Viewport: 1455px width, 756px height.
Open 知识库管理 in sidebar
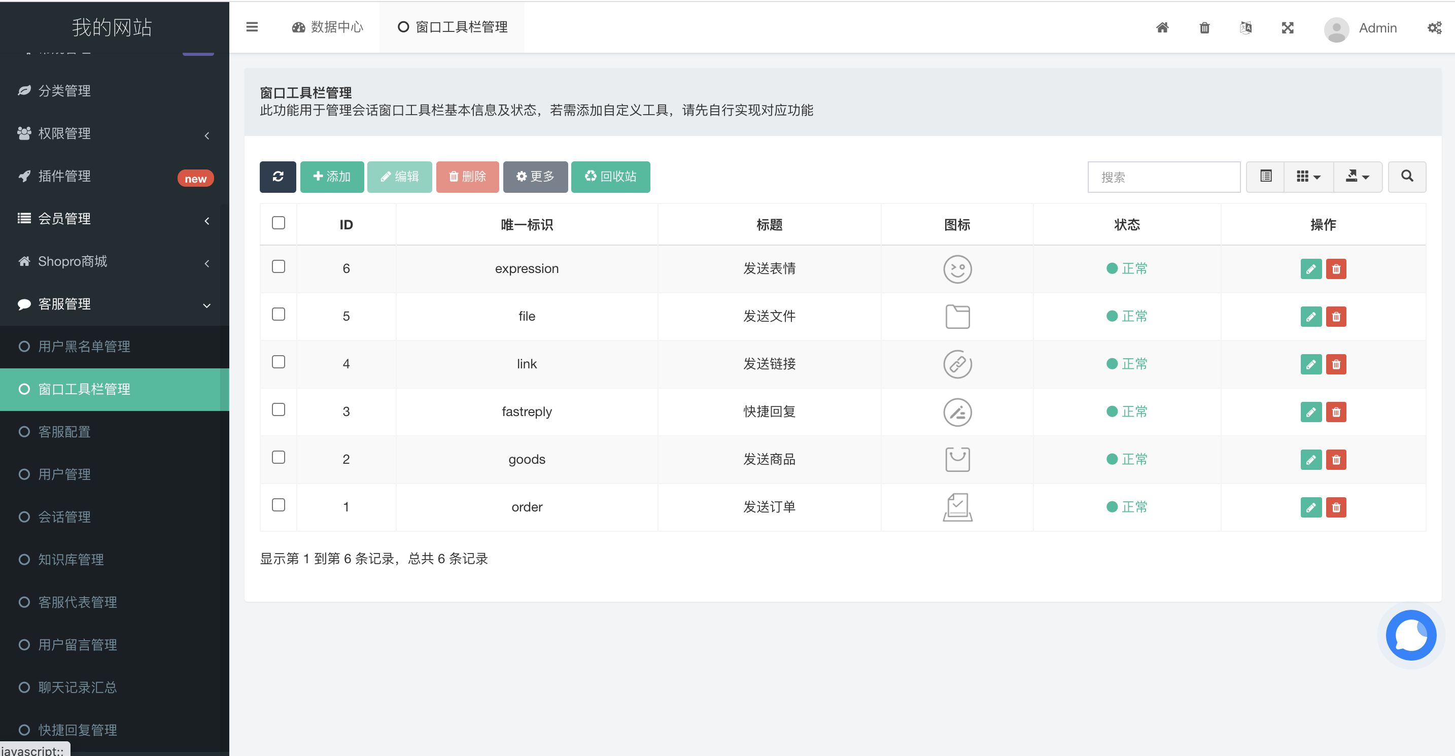click(115, 559)
